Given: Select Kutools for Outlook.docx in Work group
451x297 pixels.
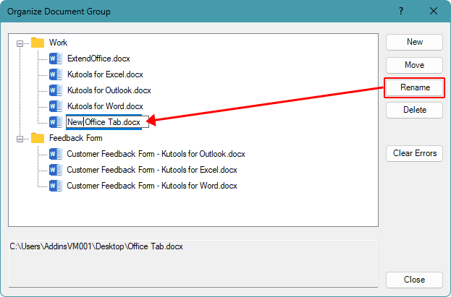Looking at the screenshot, I should pyautogui.click(x=109, y=90).
